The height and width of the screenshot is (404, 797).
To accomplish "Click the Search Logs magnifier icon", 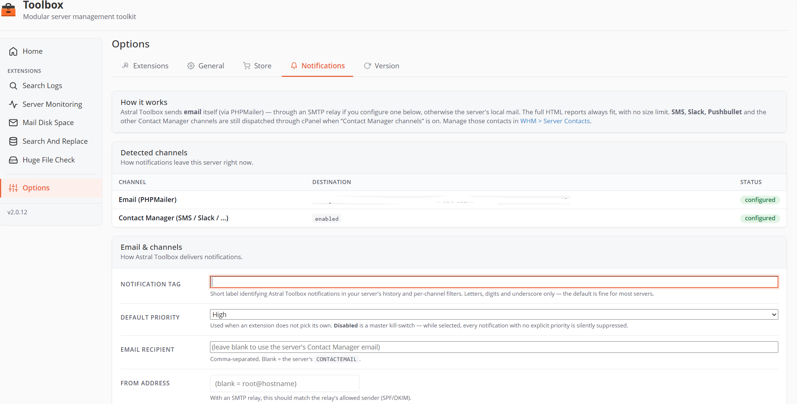I will pyautogui.click(x=13, y=86).
